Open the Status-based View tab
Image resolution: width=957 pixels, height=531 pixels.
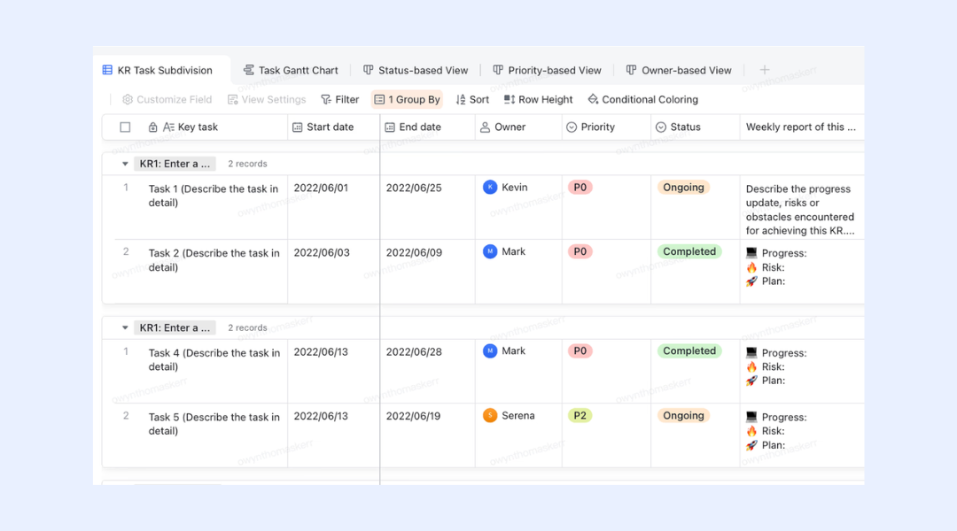pyautogui.click(x=416, y=70)
